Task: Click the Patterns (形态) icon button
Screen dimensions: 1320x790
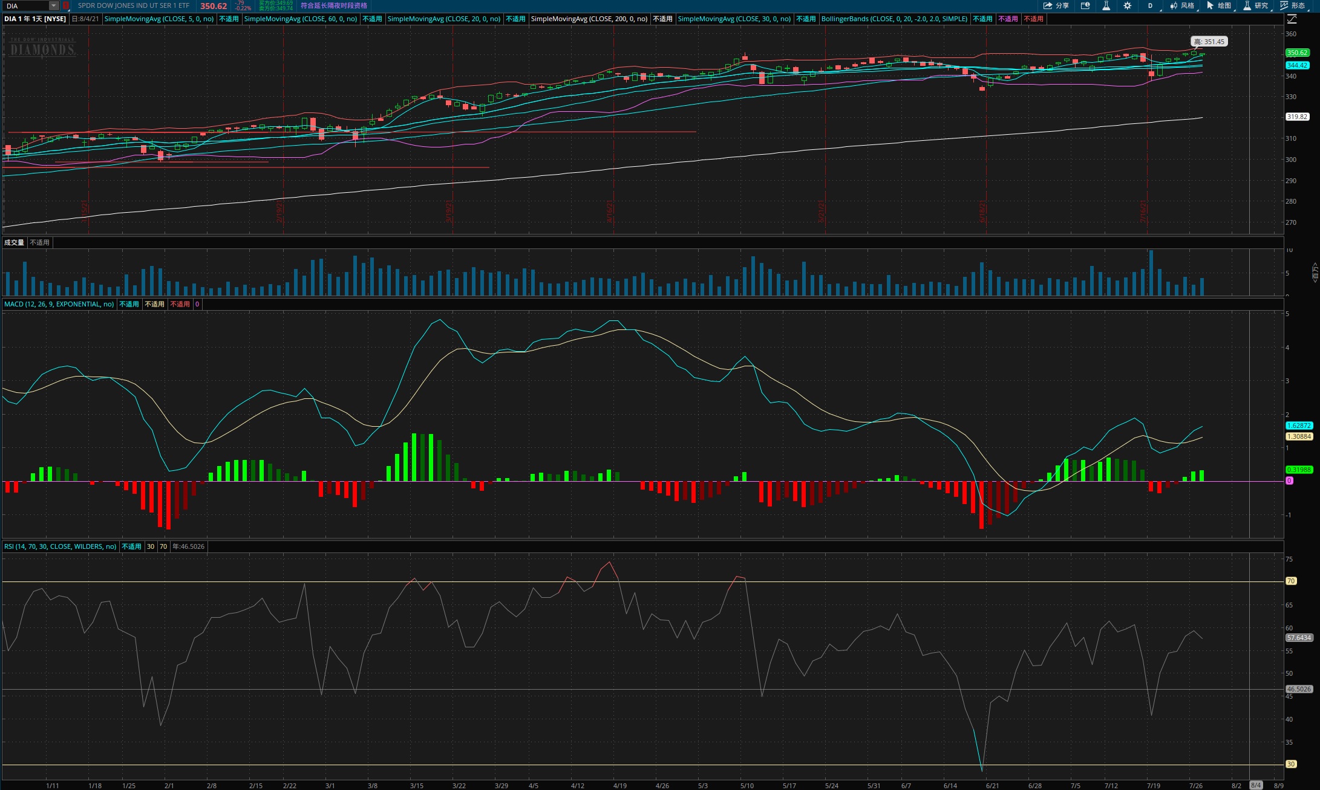Action: point(1292,5)
